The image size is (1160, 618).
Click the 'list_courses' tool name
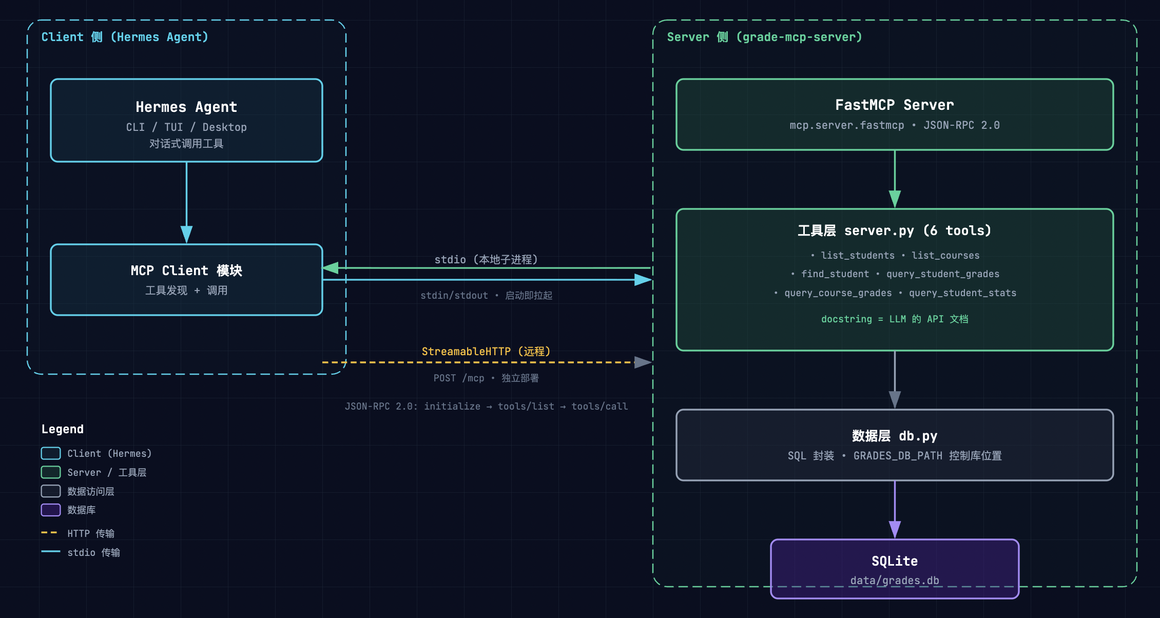(945, 256)
